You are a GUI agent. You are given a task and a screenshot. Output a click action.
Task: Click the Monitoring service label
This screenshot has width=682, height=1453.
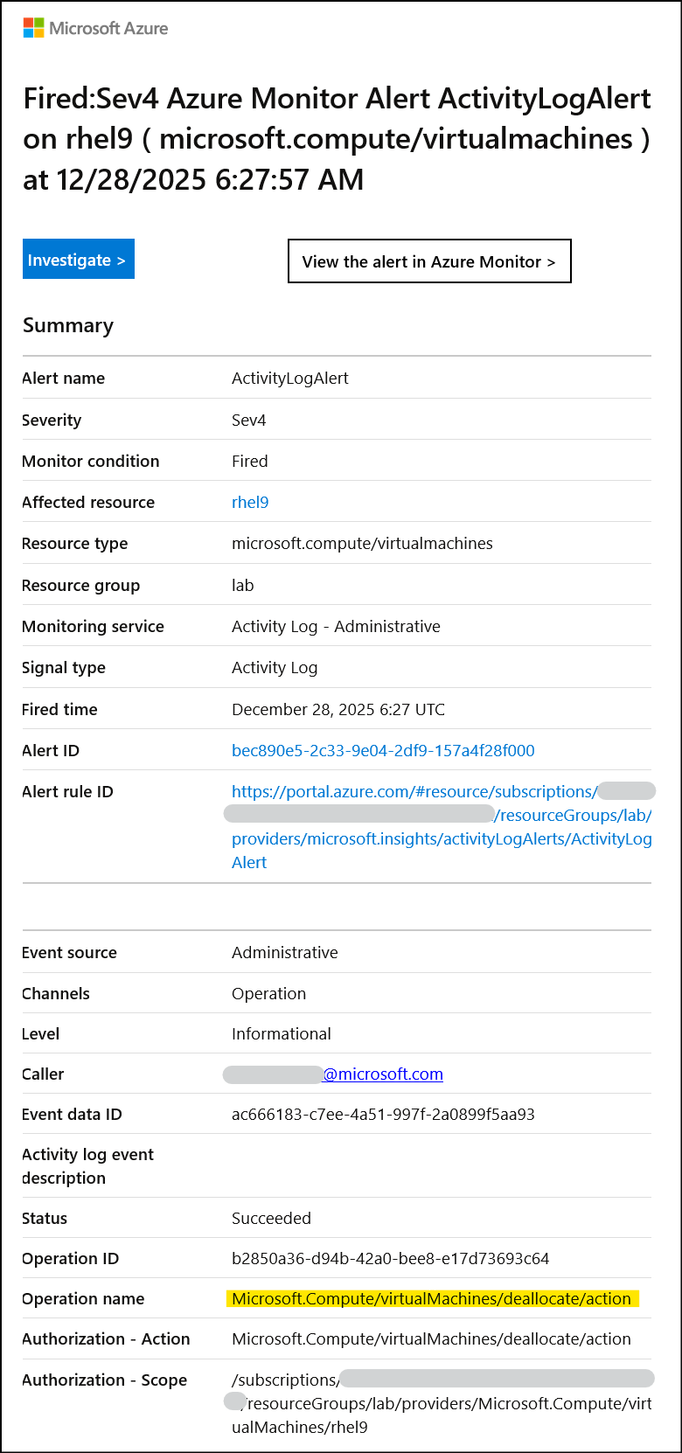93,627
